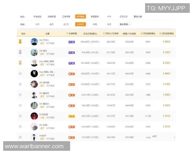Choose the 本周 period filter
The image size is (193, 154).
click(x=95, y=24)
